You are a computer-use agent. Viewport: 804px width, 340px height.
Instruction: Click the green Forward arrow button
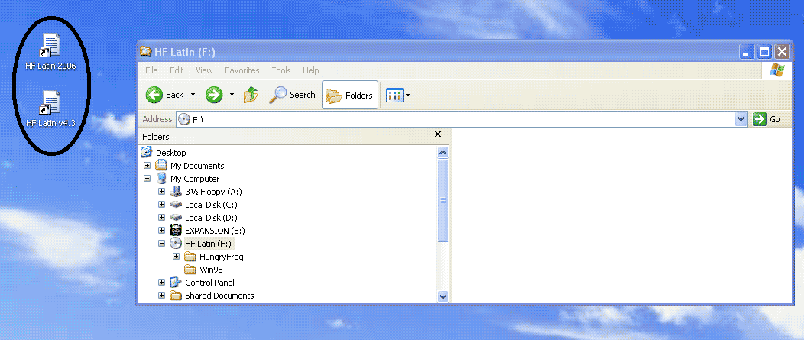tap(214, 95)
